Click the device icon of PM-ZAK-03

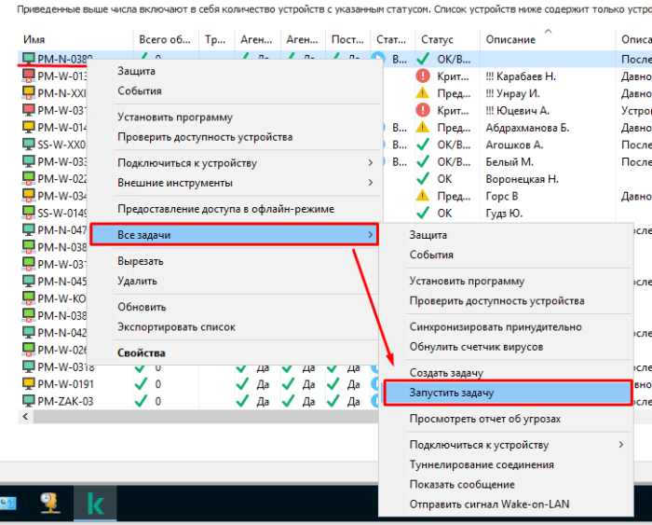pyautogui.click(x=28, y=401)
